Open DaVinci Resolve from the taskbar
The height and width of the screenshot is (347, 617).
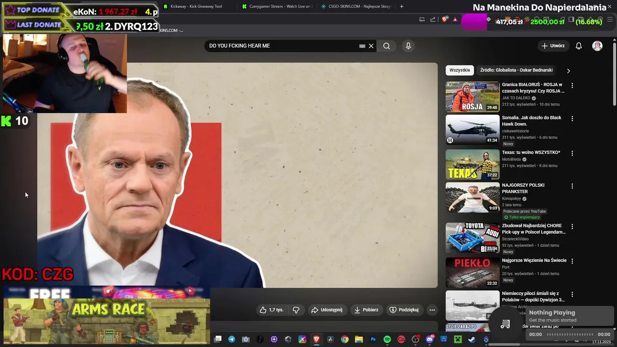(331, 339)
